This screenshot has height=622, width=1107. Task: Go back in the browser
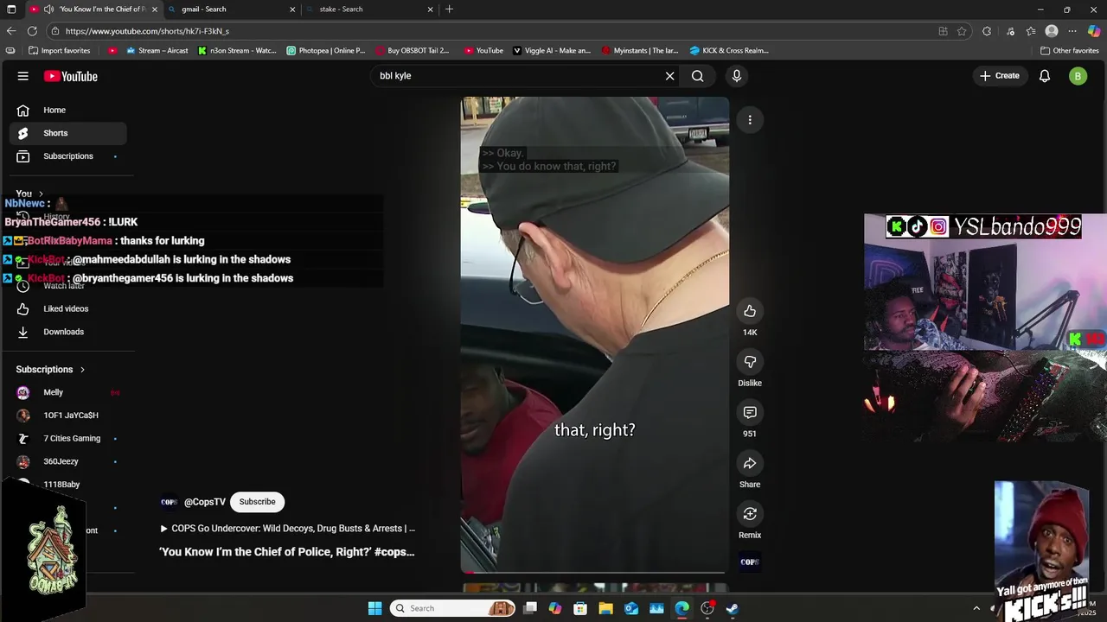click(x=11, y=31)
